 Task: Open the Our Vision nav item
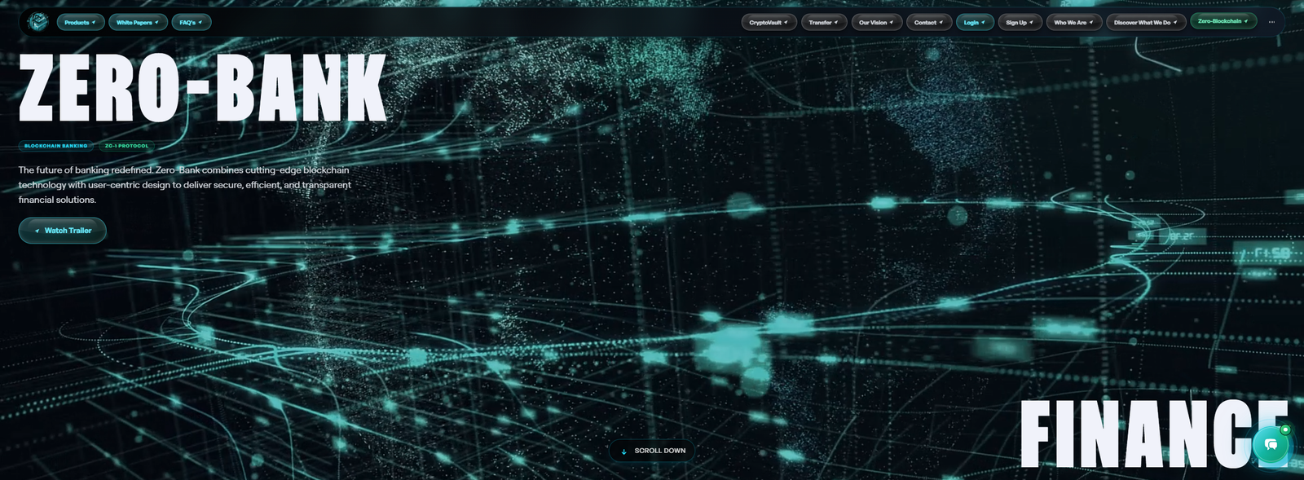pos(877,22)
